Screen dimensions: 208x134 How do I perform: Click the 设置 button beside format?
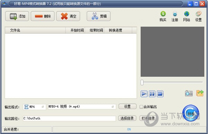(x=127, y=107)
